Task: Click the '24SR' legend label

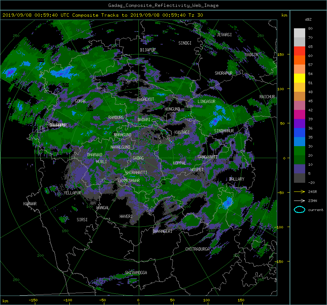Action: (312, 191)
